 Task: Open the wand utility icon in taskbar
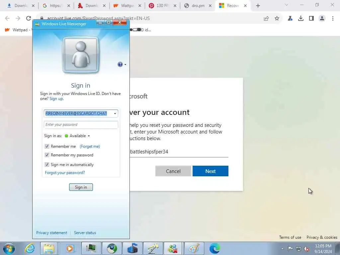point(153,248)
